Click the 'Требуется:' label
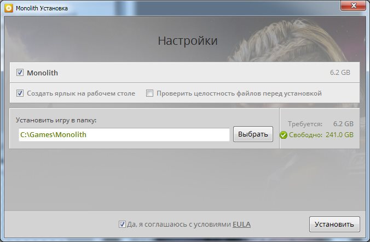Viewport: 370px width, 242px height. point(305,124)
